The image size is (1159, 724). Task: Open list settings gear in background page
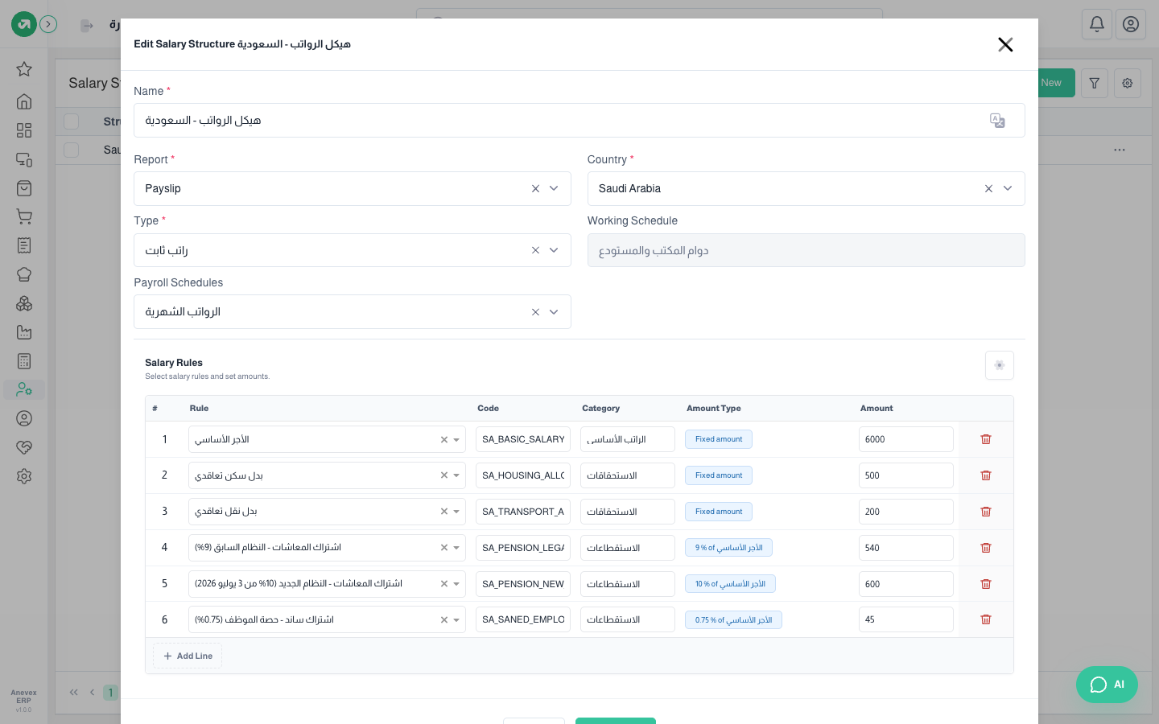click(1128, 83)
